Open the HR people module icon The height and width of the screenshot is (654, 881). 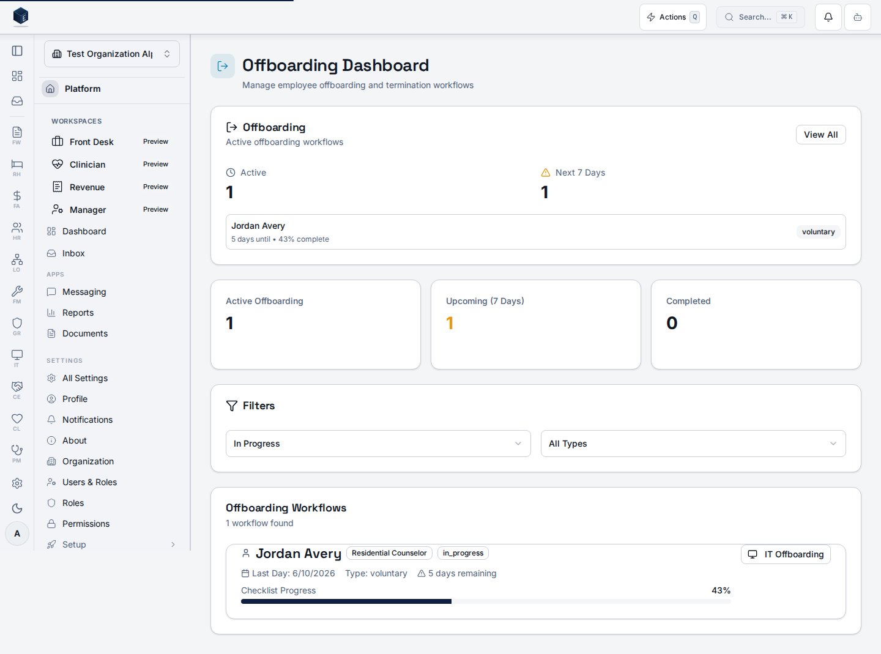17,231
